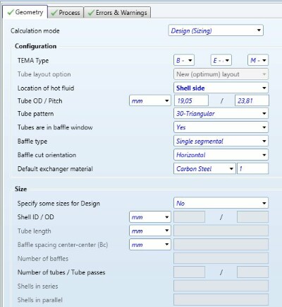Click the material code field showing 1
The image size is (282, 307).
(252, 169)
